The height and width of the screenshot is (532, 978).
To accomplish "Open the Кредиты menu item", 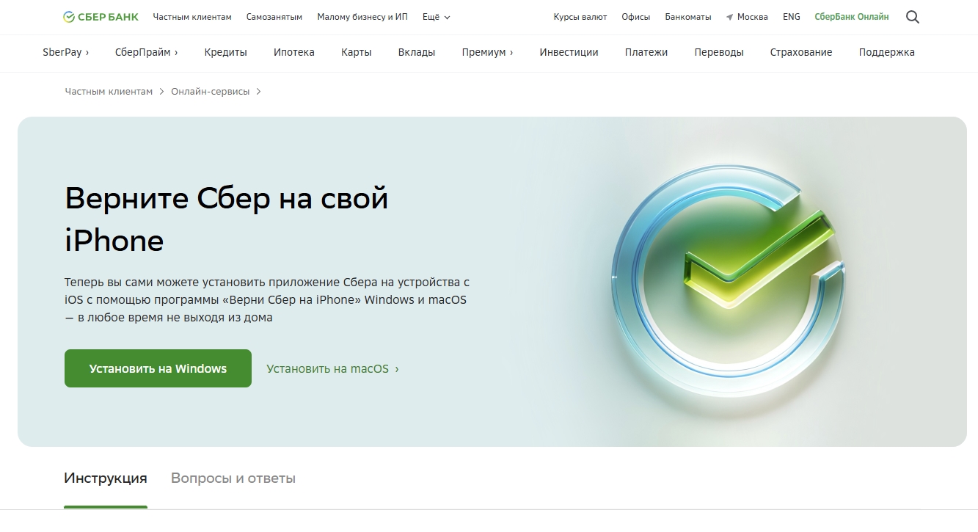I will 226,52.
